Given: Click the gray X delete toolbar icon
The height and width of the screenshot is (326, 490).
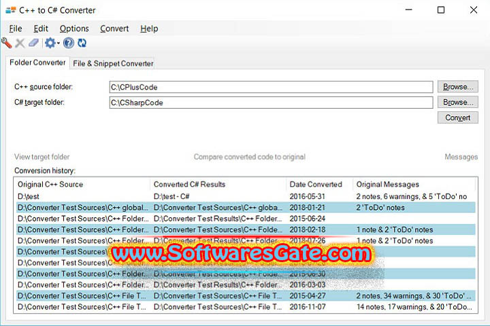Looking at the screenshot, I should 20,43.
